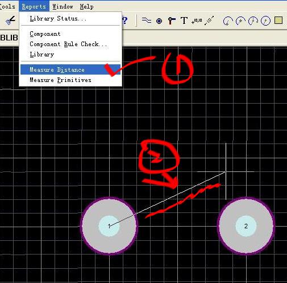Select the Place Fill rectangle tool
This screenshot has width=287, height=283.
tap(278, 20)
